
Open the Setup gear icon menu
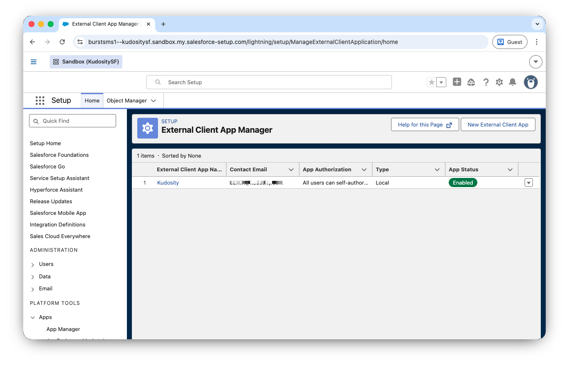point(499,82)
